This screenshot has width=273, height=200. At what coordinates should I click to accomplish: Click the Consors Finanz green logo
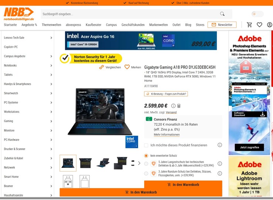click(149, 119)
